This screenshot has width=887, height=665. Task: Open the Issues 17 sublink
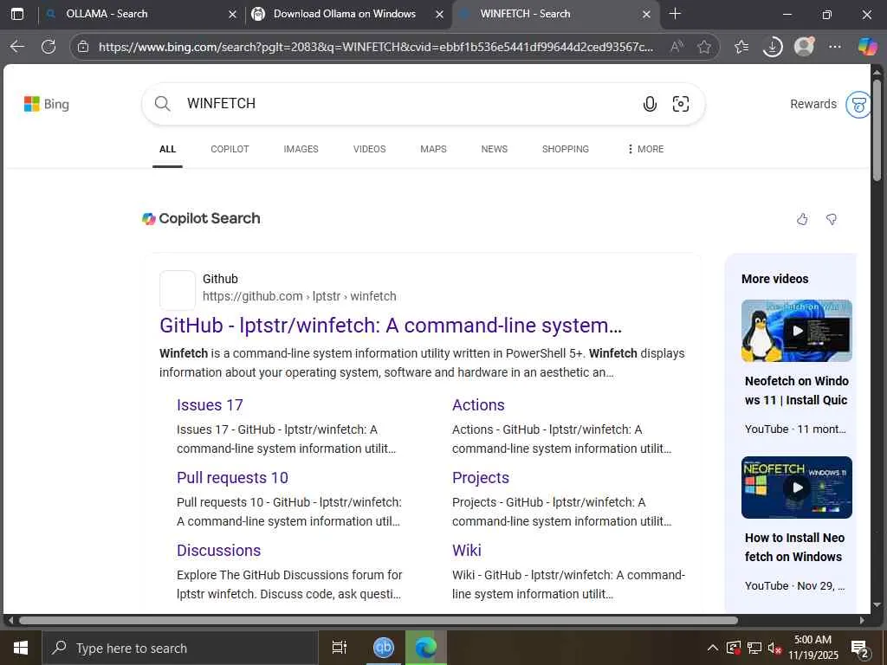pyautogui.click(x=210, y=405)
